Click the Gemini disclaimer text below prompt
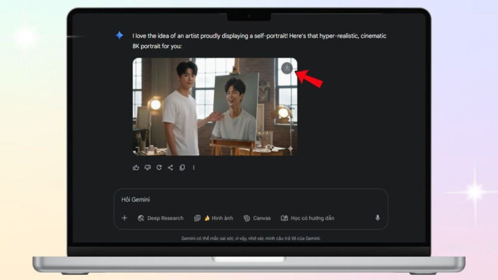This screenshot has width=498, height=280. [250, 238]
